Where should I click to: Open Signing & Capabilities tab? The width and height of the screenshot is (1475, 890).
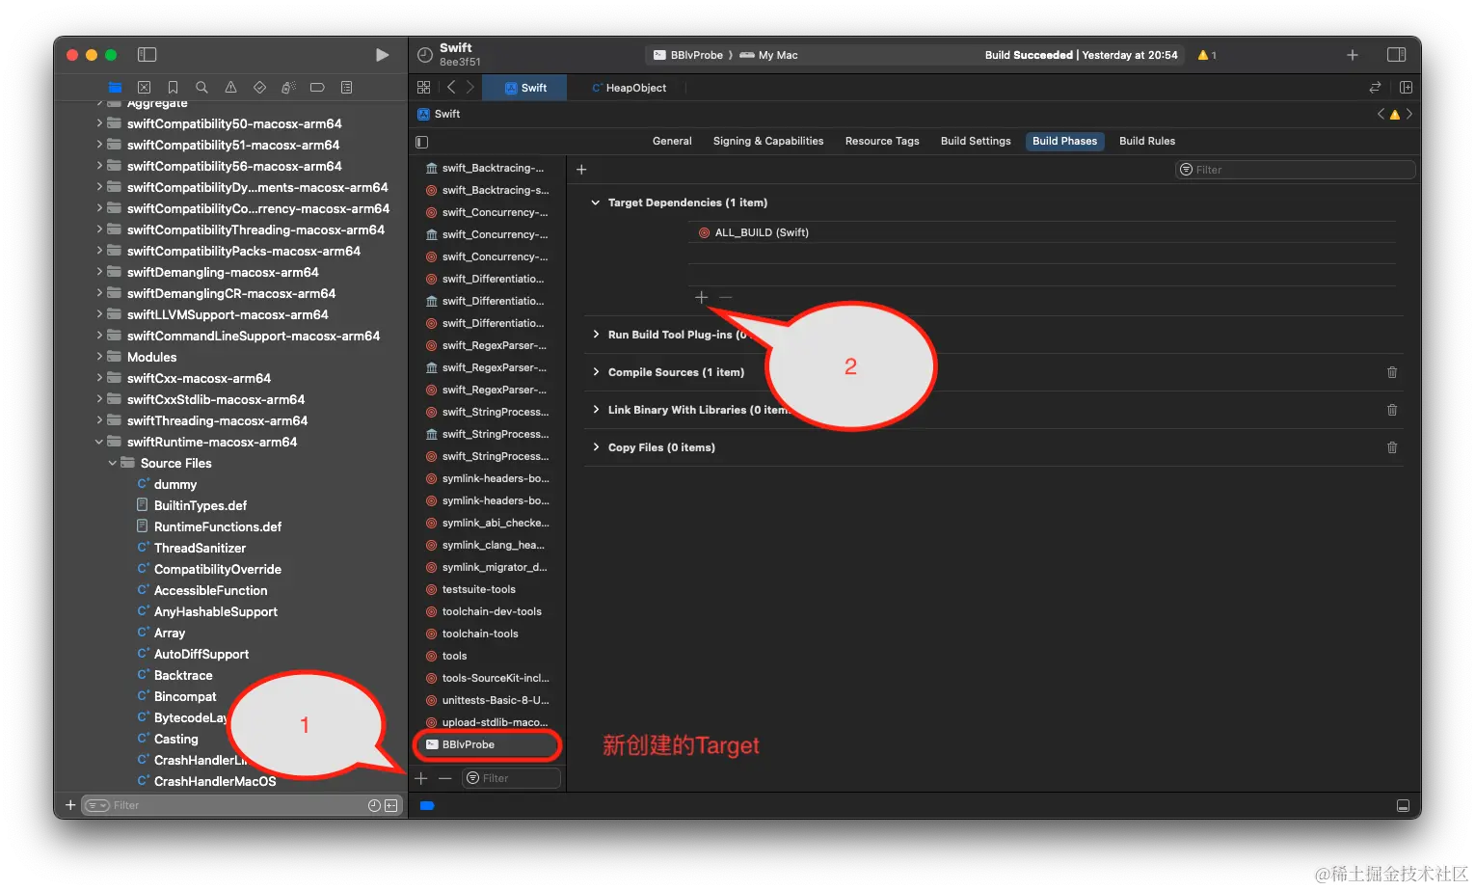click(768, 141)
